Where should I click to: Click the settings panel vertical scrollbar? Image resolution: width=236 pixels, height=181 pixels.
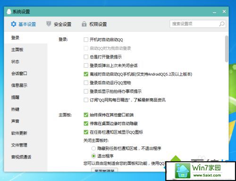(x=227, y=49)
